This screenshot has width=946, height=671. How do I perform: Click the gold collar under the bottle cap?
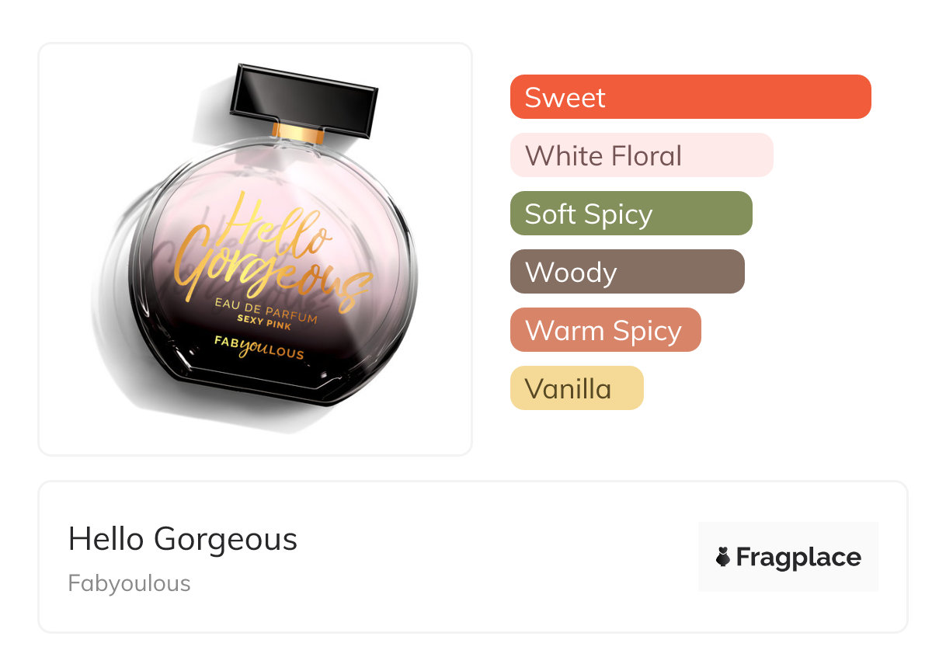[298, 133]
